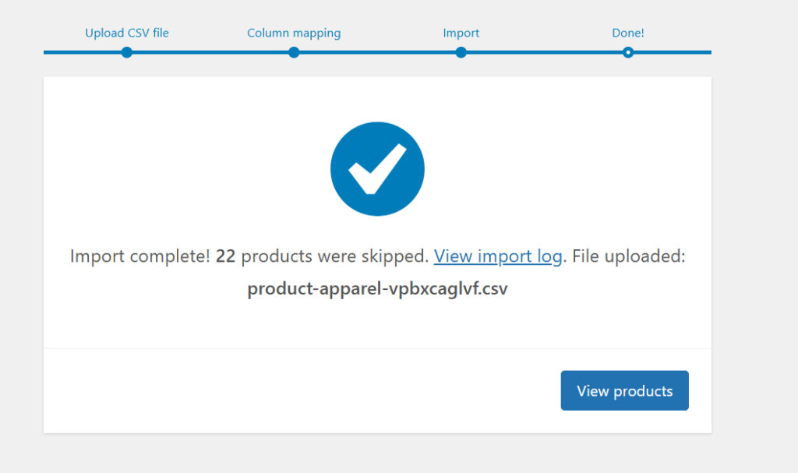Select the Import milestone dot
This screenshot has width=798, height=473.
click(x=461, y=52)
